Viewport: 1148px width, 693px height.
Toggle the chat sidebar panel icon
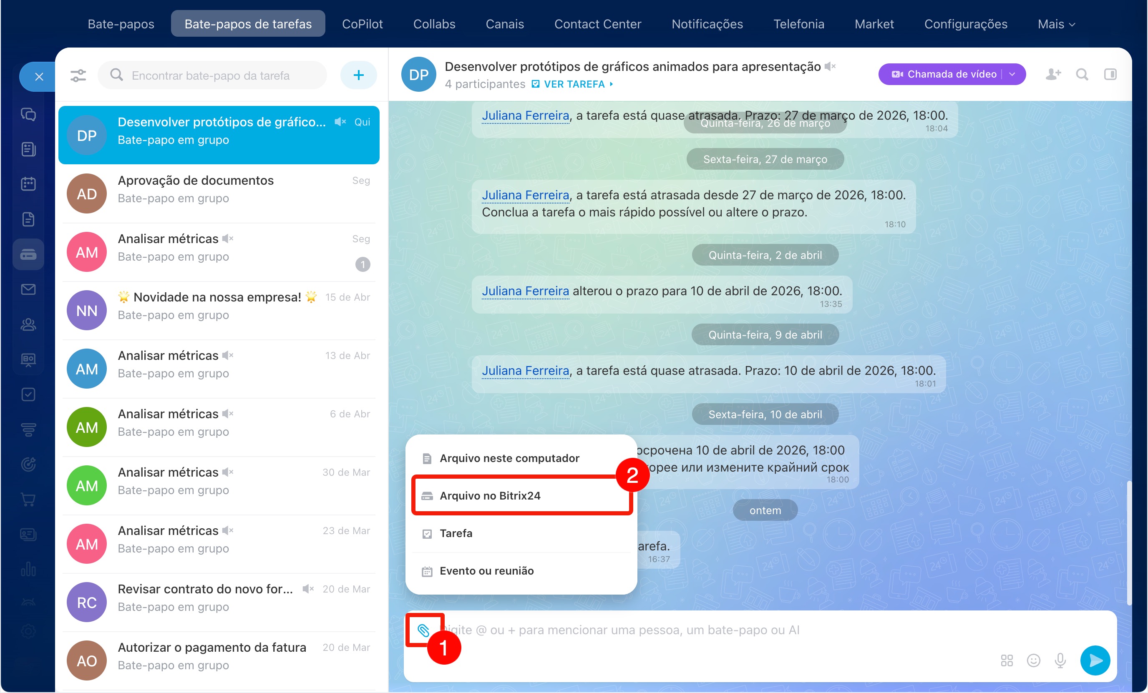tap(1110, 75)
